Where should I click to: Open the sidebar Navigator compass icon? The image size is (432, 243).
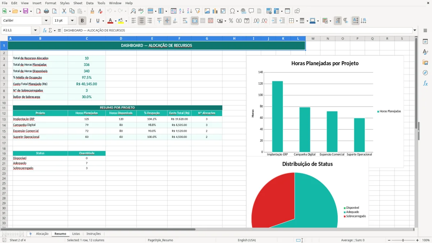[425, 73]
